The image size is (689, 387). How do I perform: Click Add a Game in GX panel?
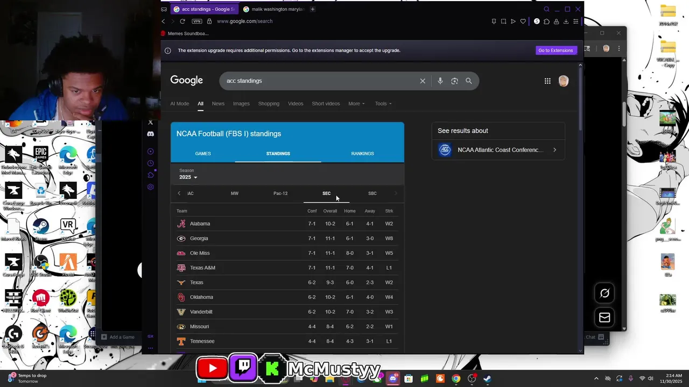pos(118,337)
